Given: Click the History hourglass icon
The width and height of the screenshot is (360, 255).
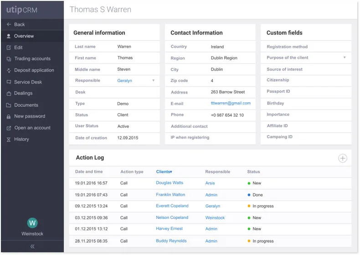Looking at the screenshot, I should (x=9, y=140).
